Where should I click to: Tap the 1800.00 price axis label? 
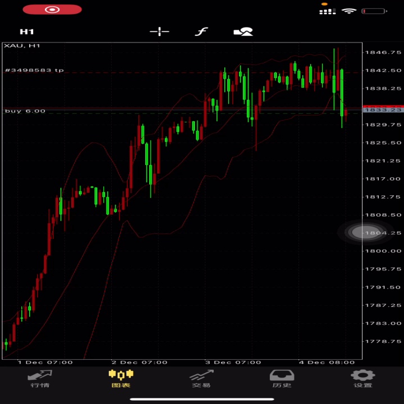[383, 251]
